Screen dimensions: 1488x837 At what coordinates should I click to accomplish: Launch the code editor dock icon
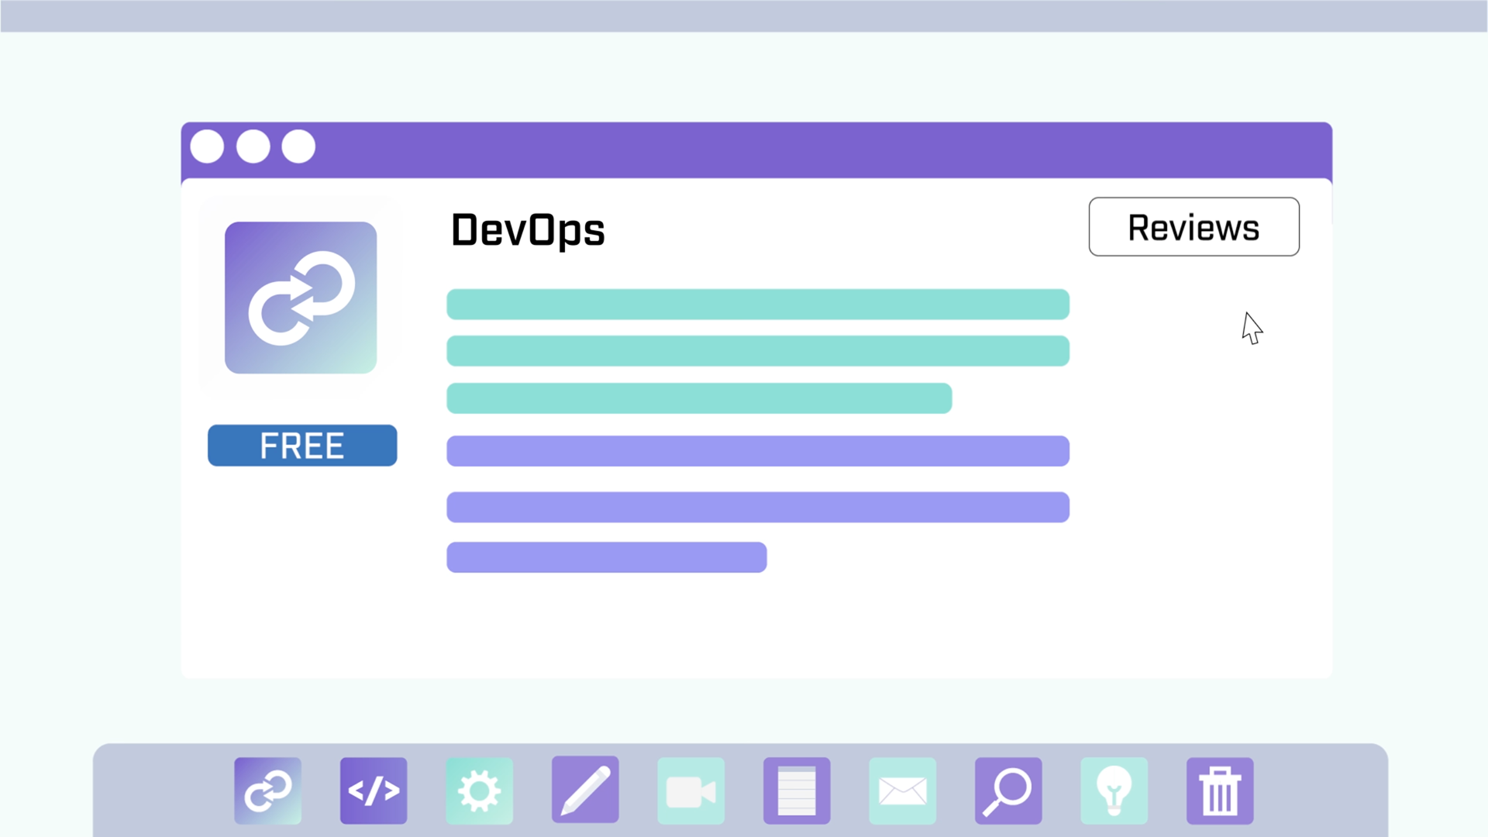(x=374, y=790)
